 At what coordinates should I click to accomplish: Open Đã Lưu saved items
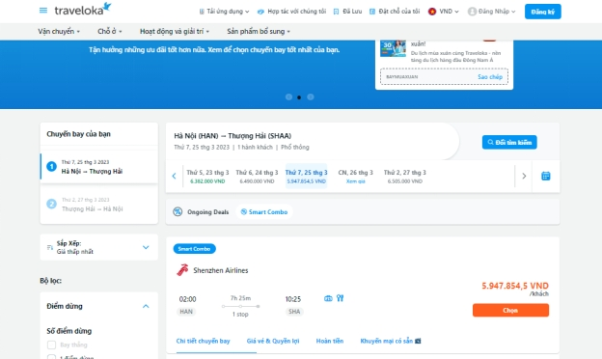pyautogui.click(x=352, y=12)
